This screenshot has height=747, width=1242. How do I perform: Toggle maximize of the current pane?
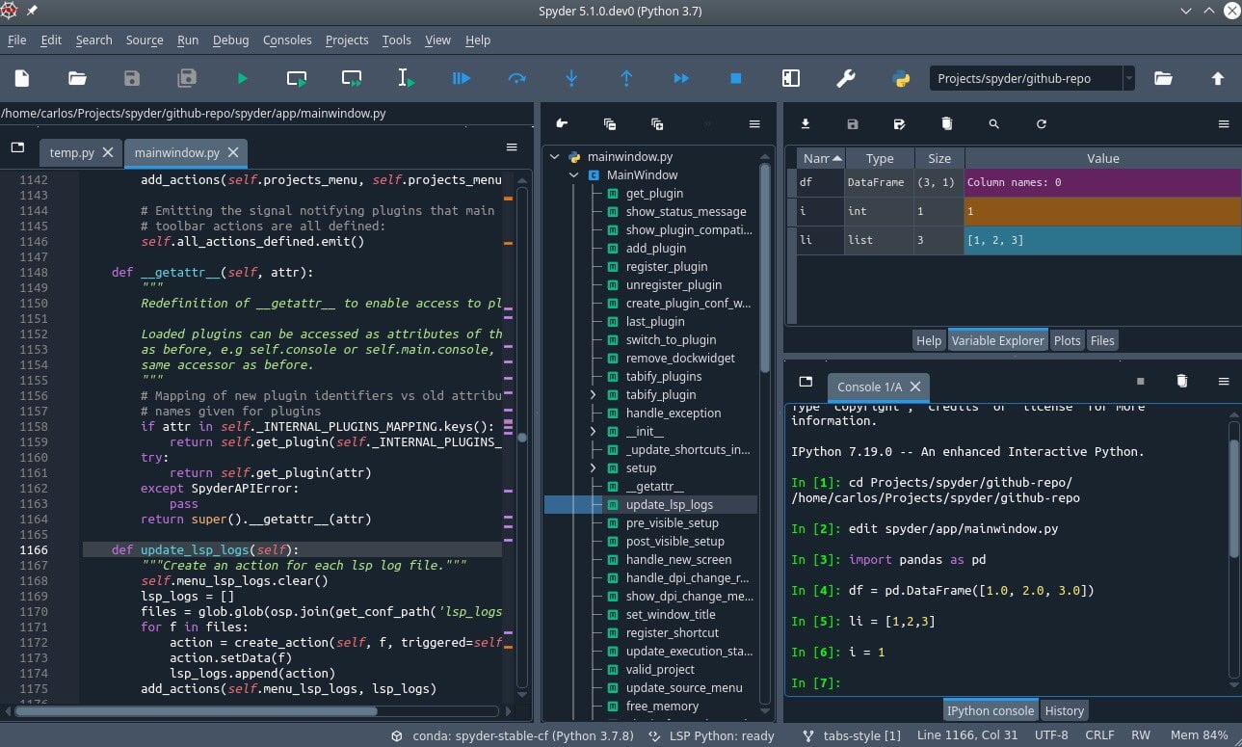click(791, 78)
